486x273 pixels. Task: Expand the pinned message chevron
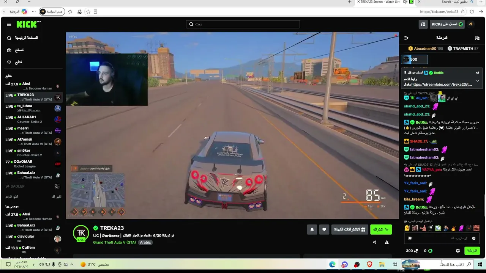coord(478,81)
